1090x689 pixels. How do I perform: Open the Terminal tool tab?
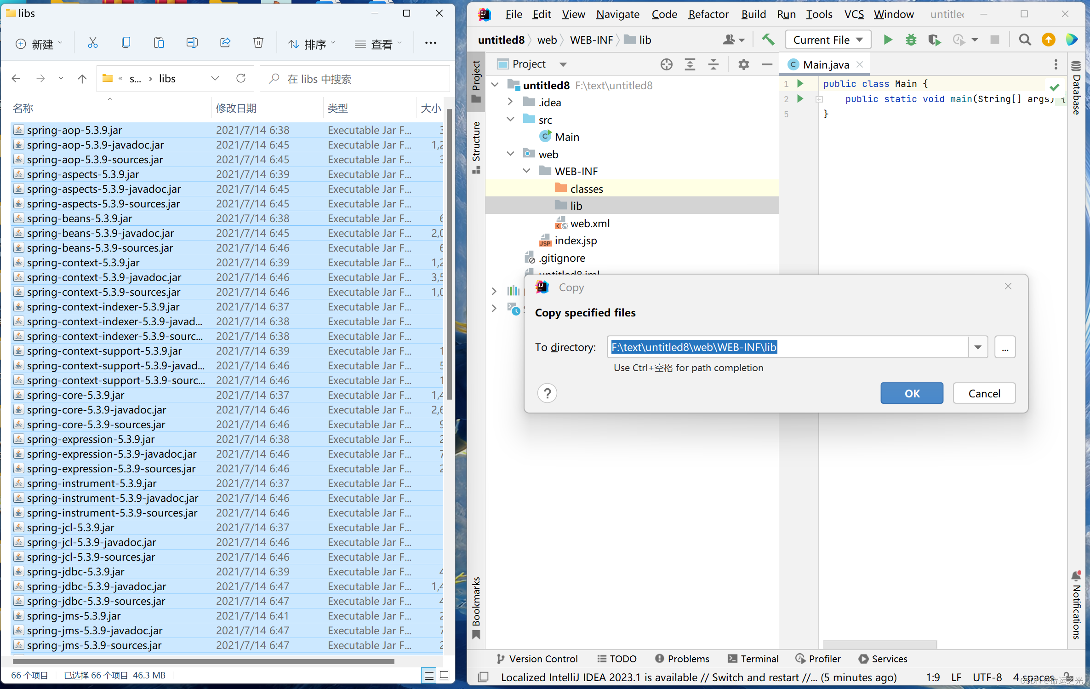tap(753, 659)
